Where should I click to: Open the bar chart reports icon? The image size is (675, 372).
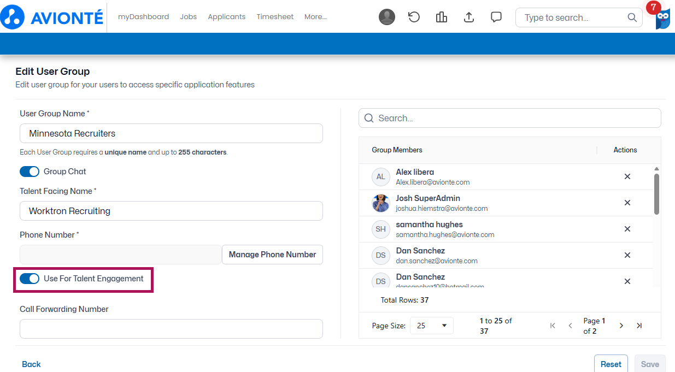[442, 17]
